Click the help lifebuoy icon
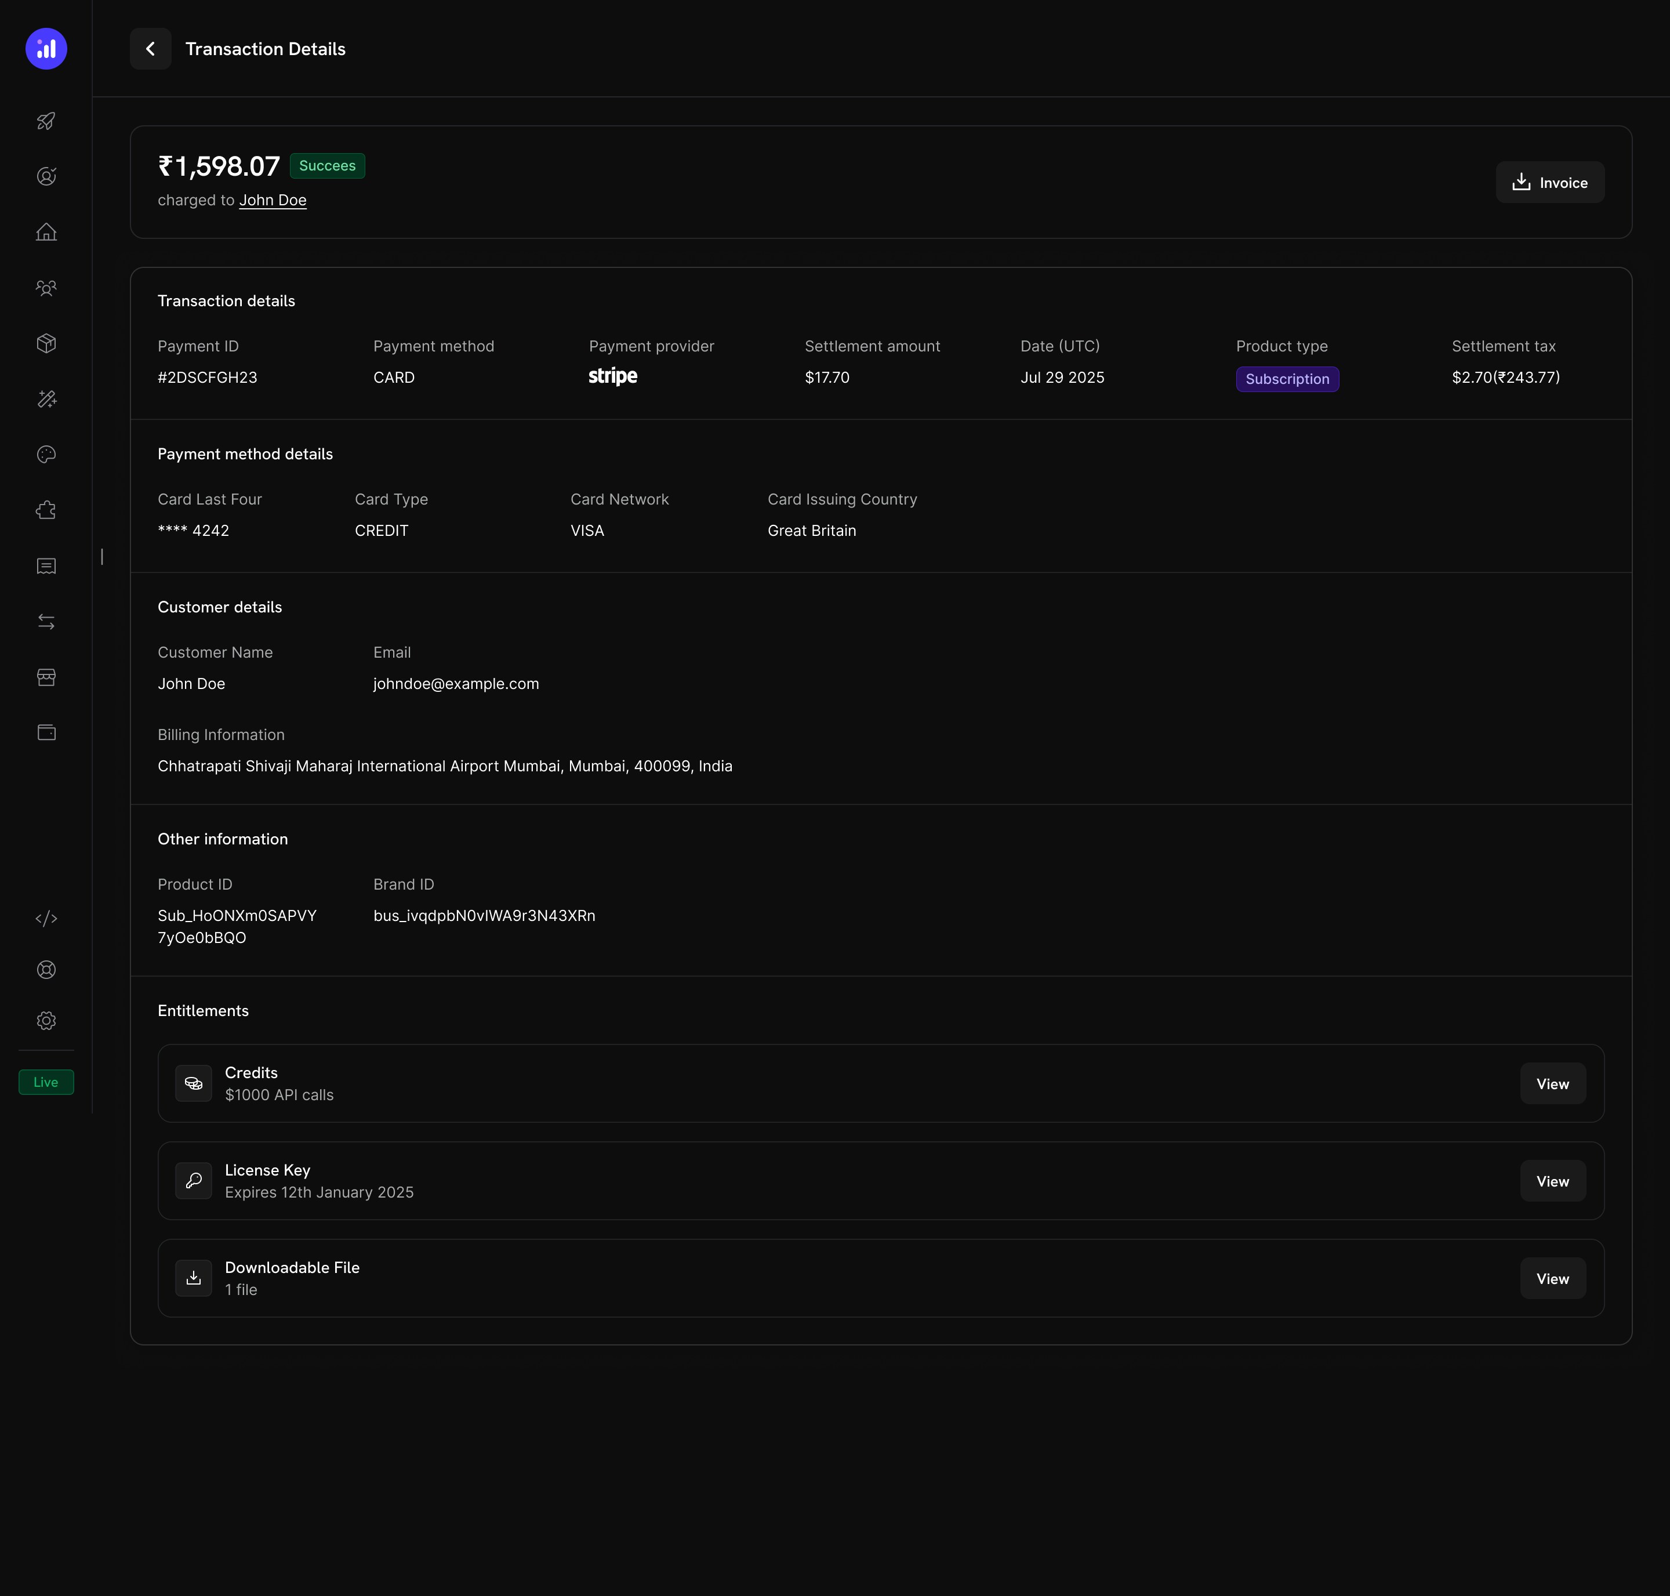 click(46, 969)
